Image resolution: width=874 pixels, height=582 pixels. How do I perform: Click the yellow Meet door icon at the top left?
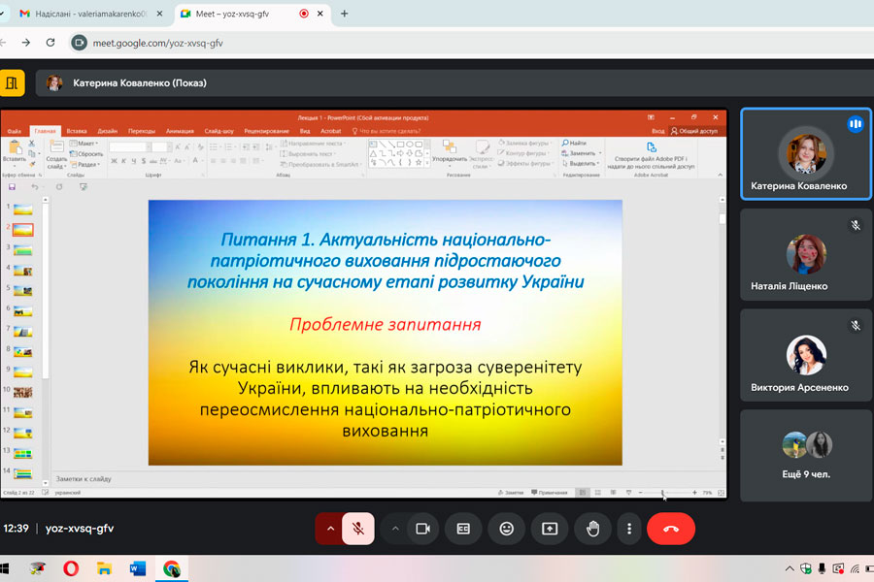12,83
